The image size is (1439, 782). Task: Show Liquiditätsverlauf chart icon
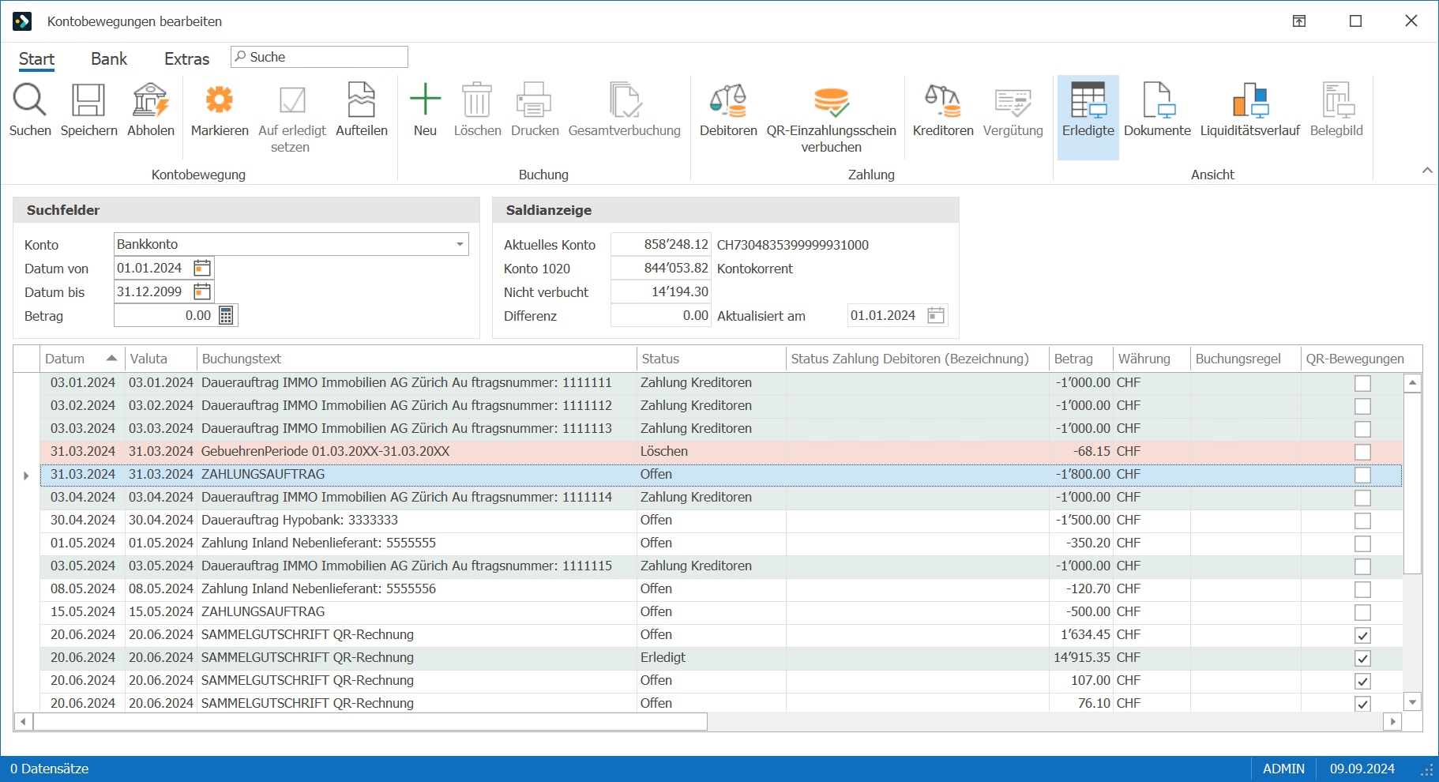pos(1250,100)
